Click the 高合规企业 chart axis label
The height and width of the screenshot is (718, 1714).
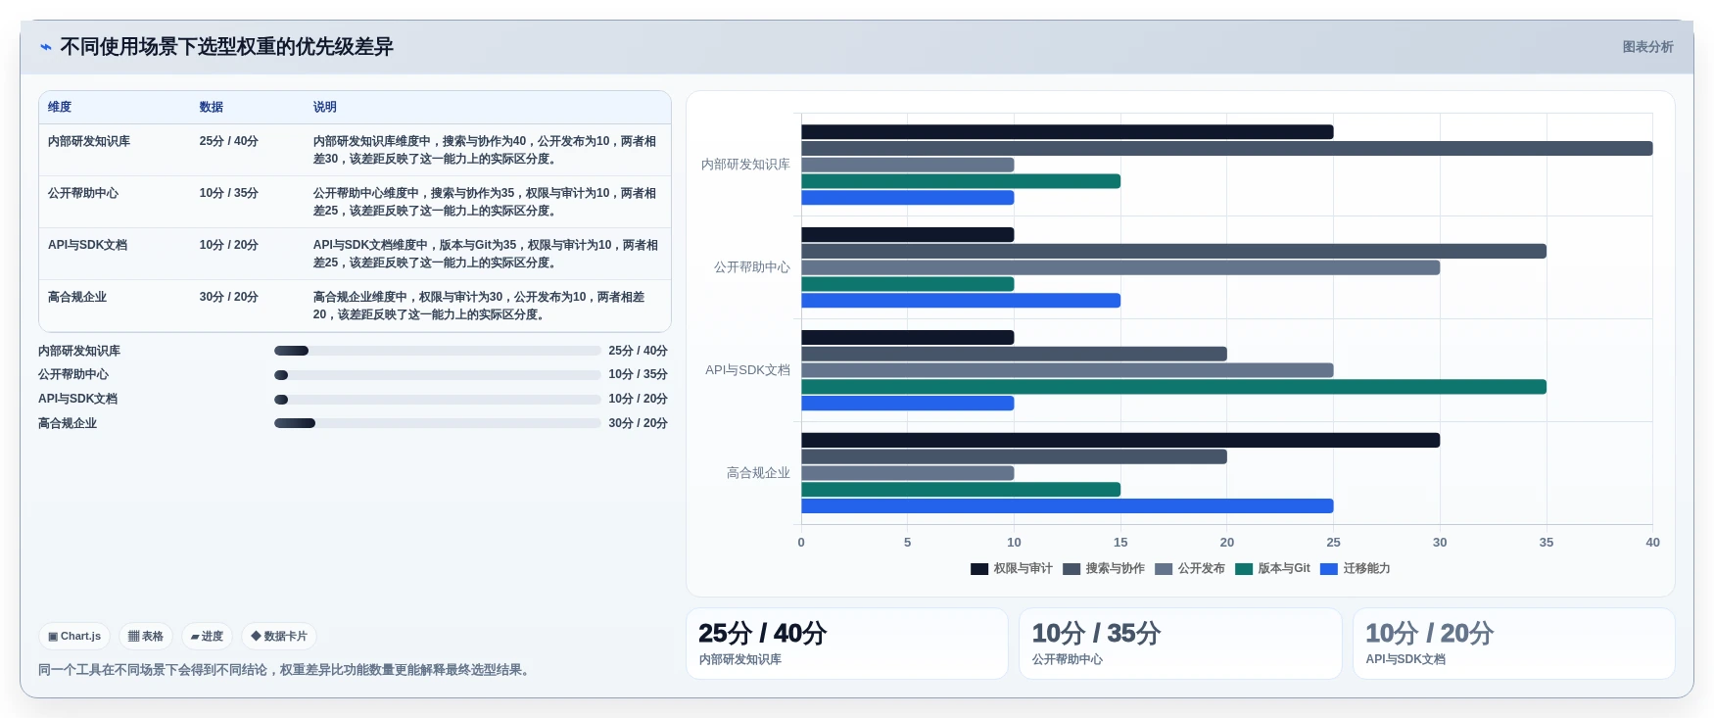758,473
